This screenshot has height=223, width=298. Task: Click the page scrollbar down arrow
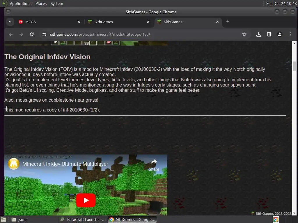(295, 213)
